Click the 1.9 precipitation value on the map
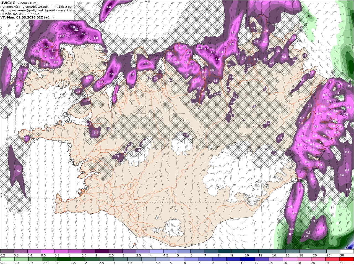Image resolution: width=354 pixels, height=265 pixels. pos(200,47)
